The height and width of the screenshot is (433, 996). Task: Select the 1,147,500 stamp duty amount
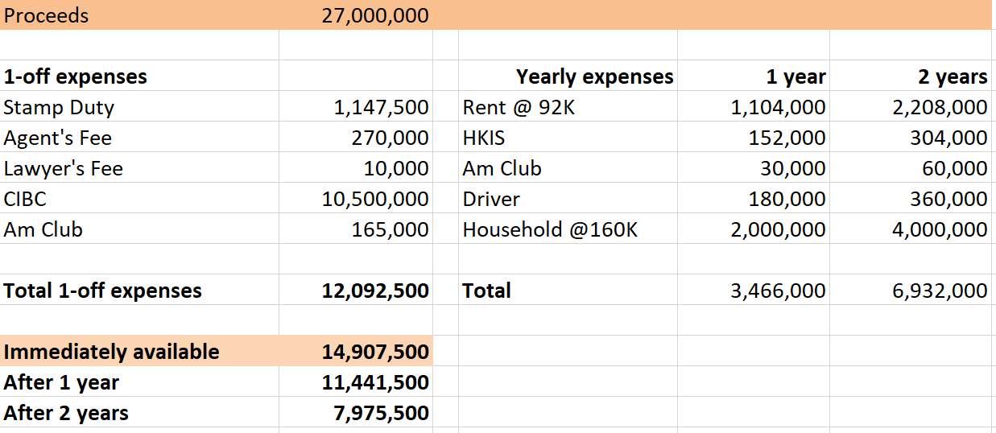pyautogui.click(x=356, y=107)
